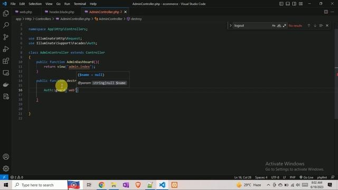The height and width of the screenshot is (190, 338).
Task: Toggle panel layout icon in title bar
Action: tap(287, 4)
